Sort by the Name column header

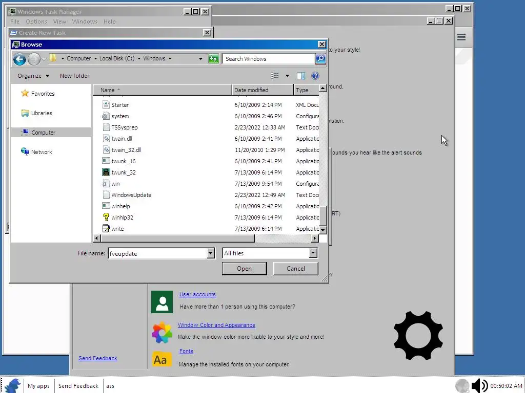tap(163, 90)
